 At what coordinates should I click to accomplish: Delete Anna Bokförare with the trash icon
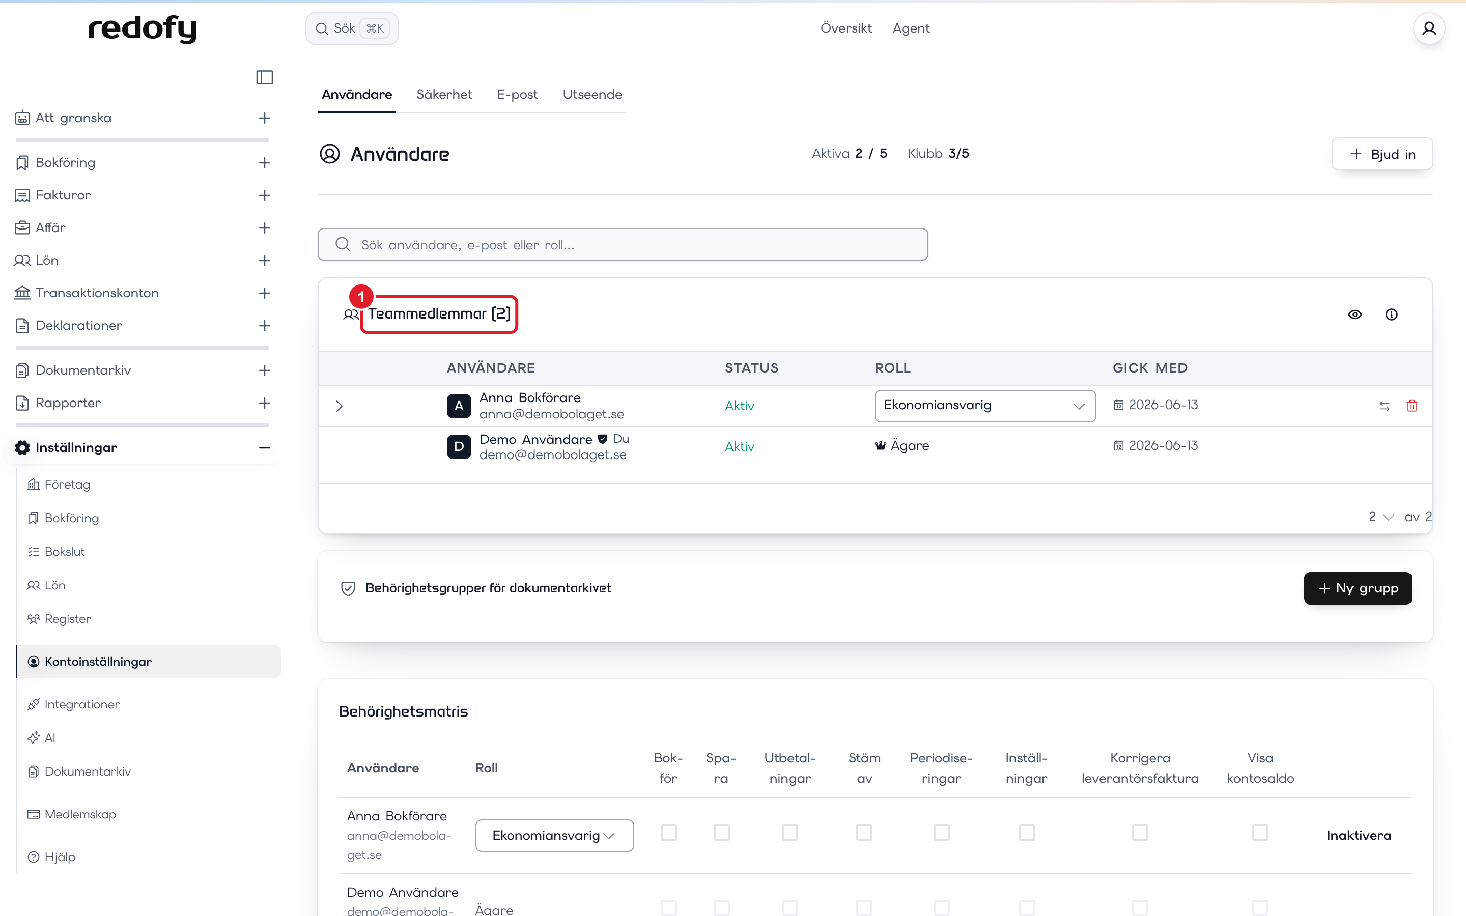pyautogui.click(x=1412, y=406)
